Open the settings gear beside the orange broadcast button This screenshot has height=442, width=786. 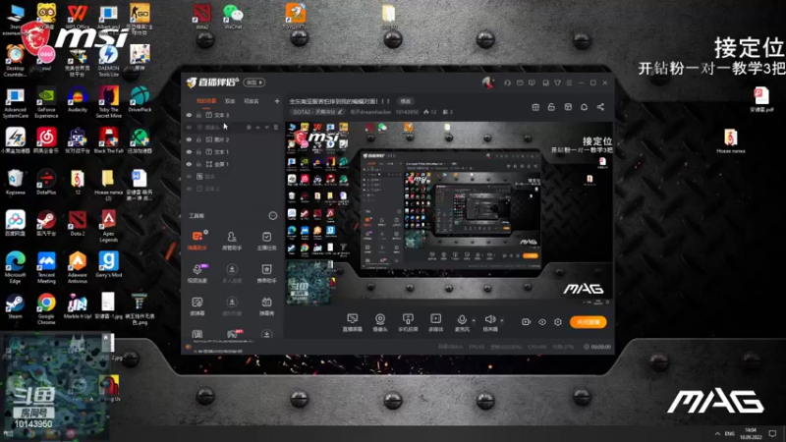[x=558, y=322]
